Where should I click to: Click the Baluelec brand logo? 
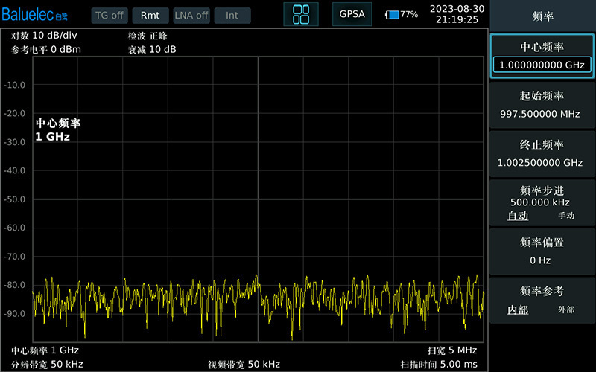(34, 15)
